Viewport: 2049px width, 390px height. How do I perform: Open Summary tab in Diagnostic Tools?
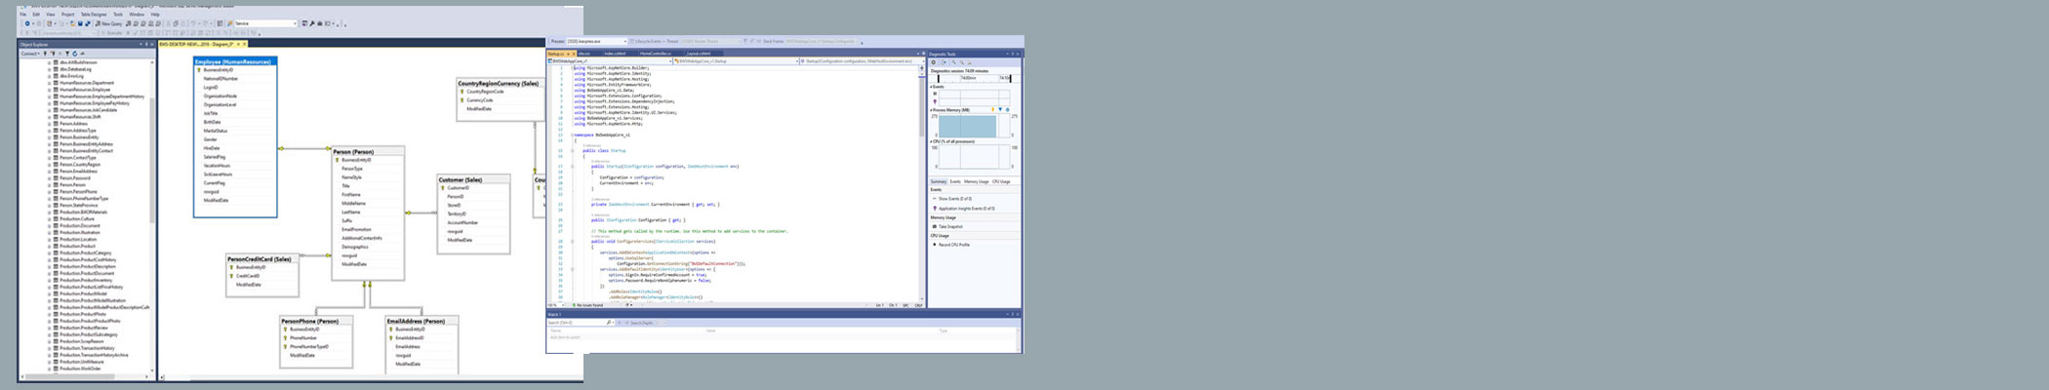pyautogui.click(x=938, y=181)
